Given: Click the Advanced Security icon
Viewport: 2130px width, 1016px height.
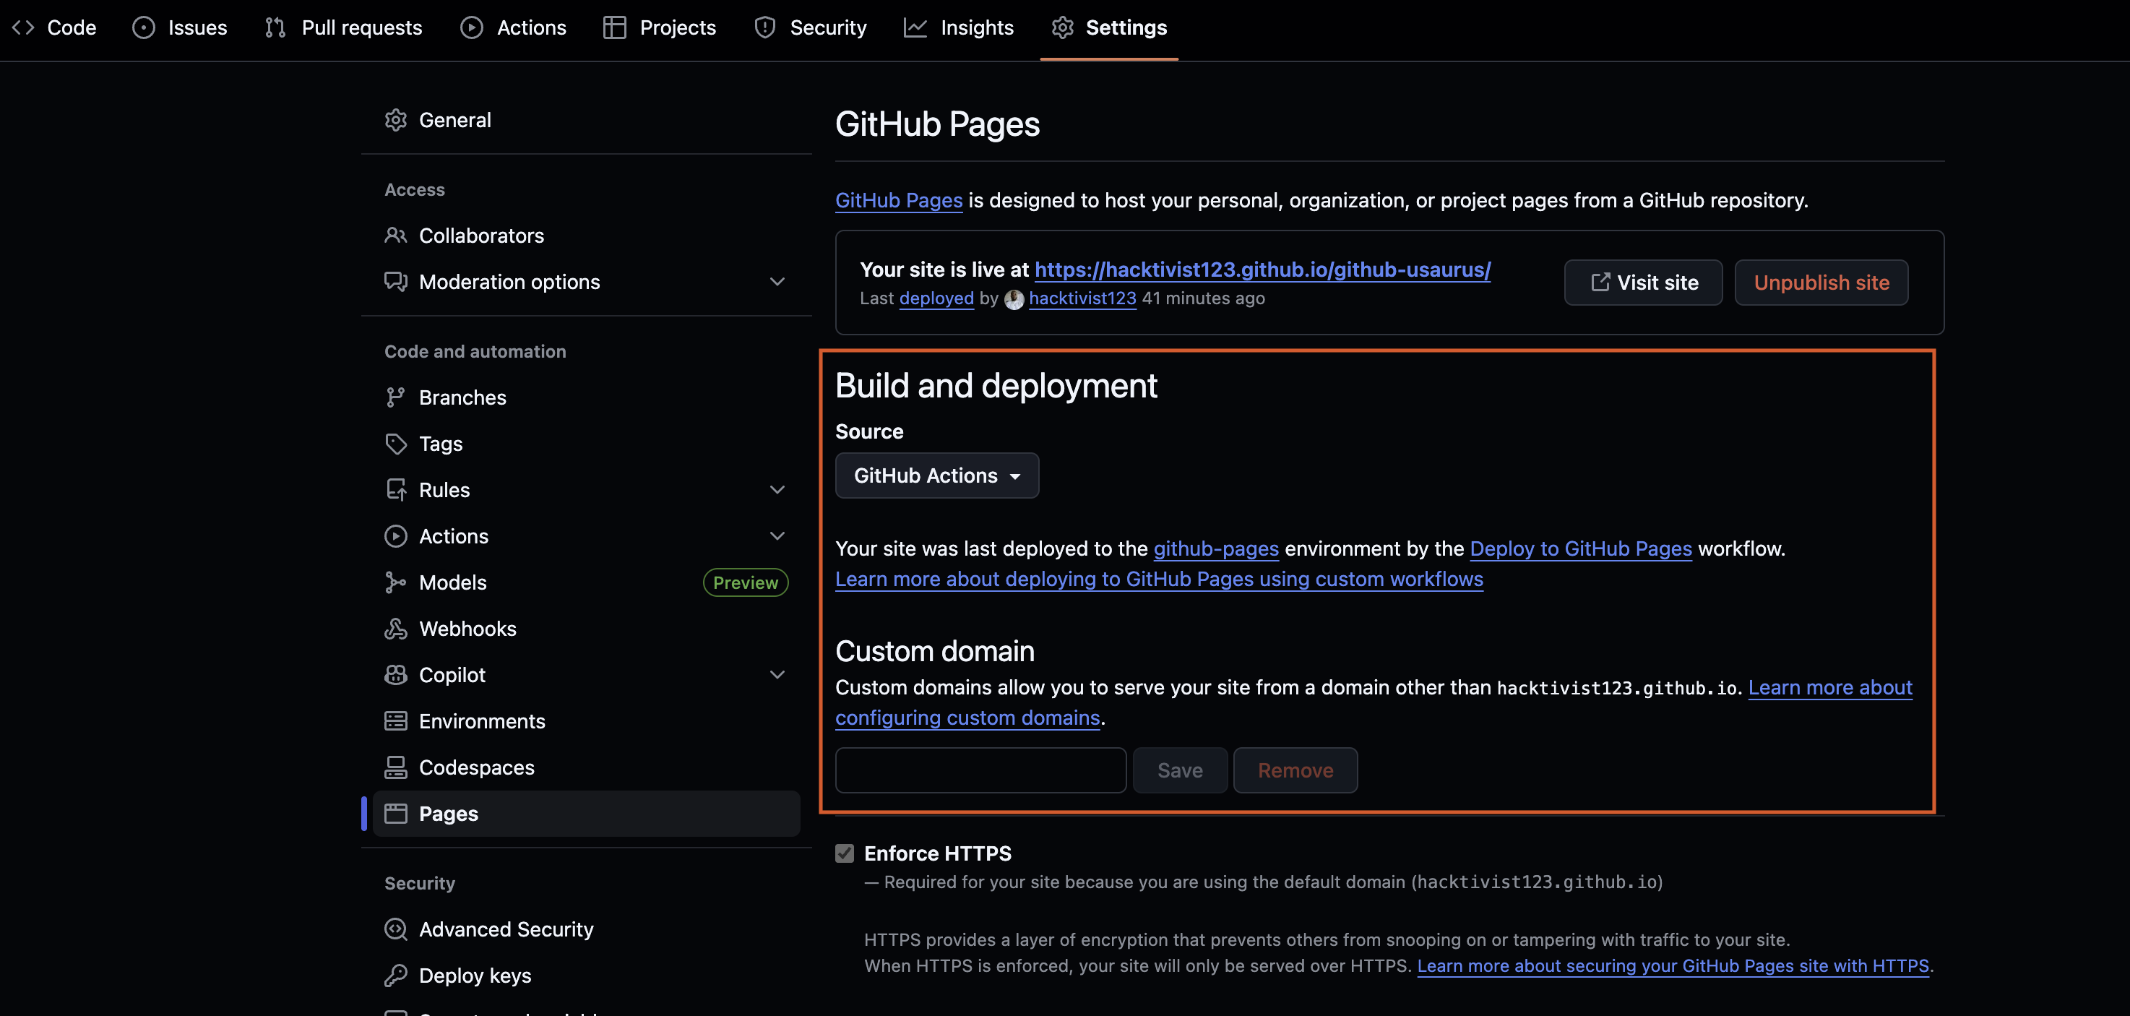Looking at the screenshot, I should pyautogui.click(x=396, y=930).
